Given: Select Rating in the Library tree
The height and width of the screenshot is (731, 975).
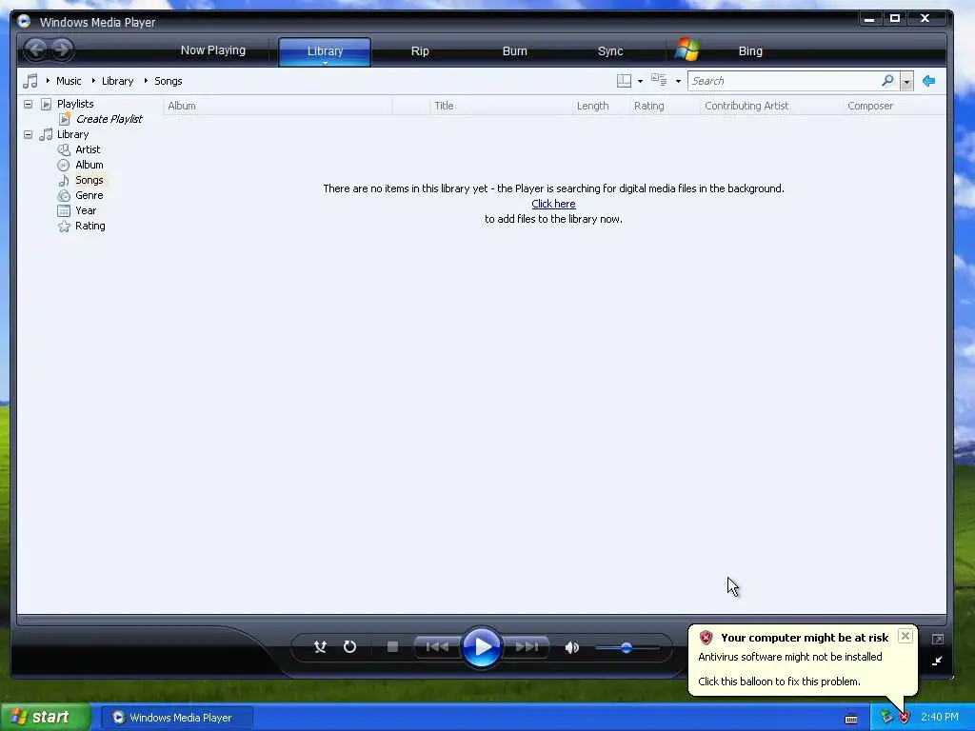Looking at the screenshot, I should pos(90,226).
